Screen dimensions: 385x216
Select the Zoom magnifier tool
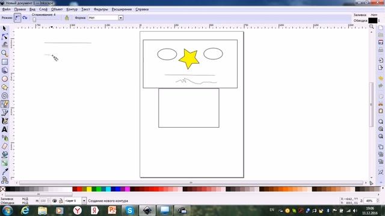(x=4, y=53)
